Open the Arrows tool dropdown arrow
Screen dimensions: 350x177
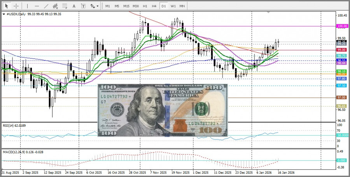pyautogui.click(x=98, y=6)
